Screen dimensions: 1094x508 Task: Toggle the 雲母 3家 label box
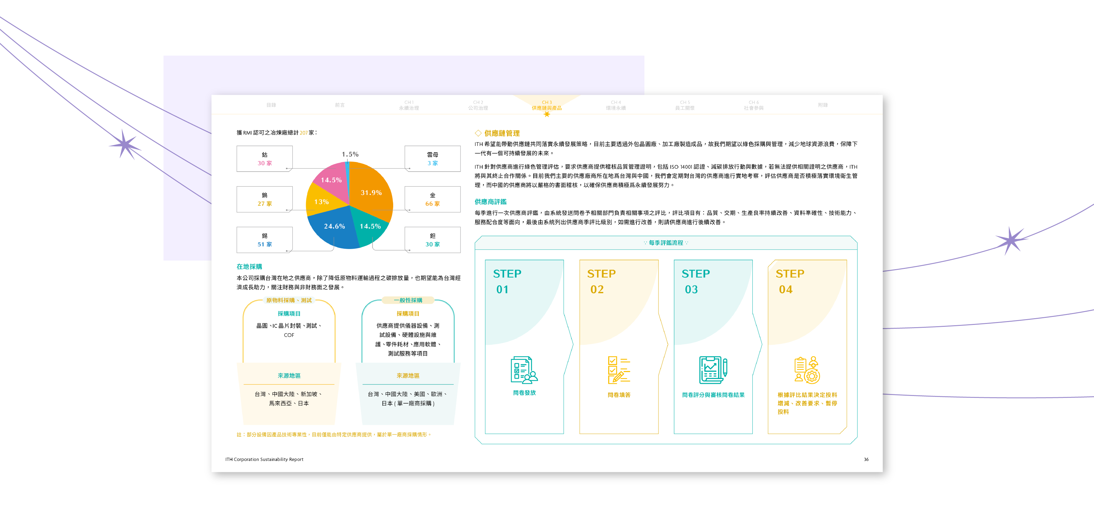(x=433, y=159)
